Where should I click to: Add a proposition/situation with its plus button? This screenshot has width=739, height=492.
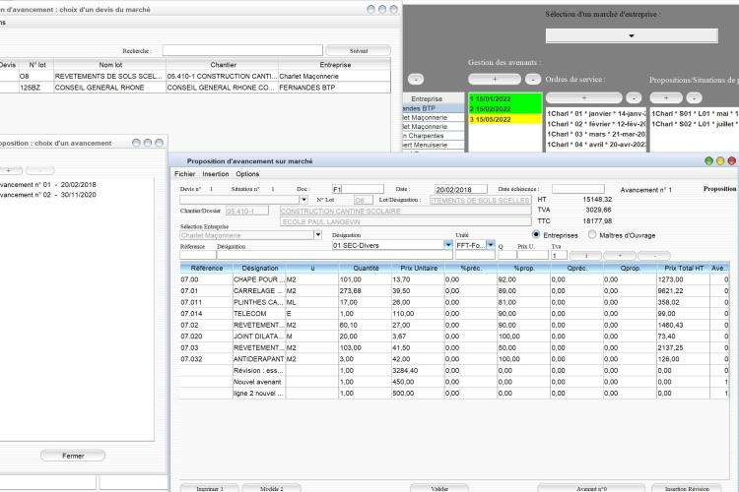[666, 97]
